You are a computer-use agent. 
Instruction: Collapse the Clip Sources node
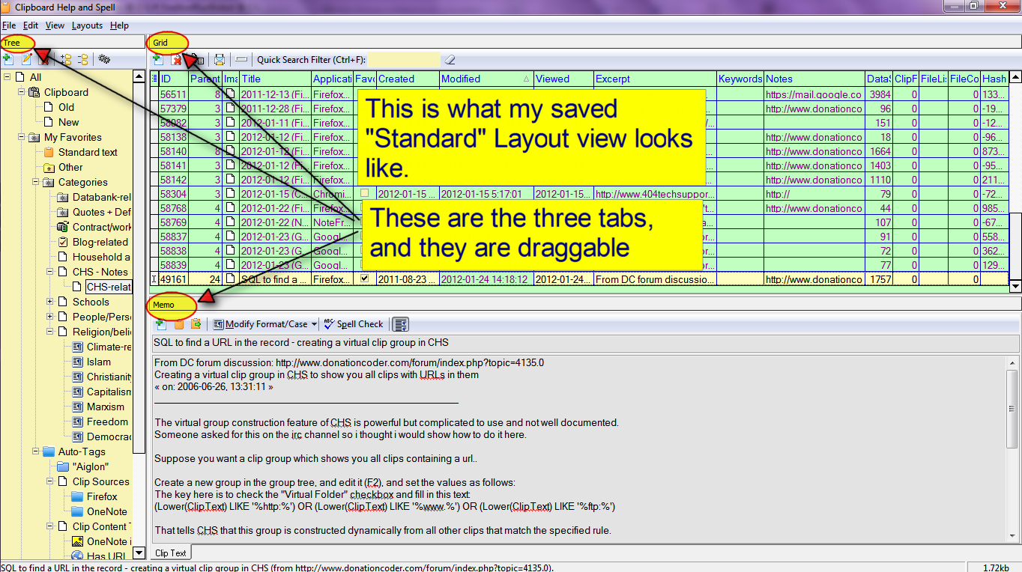[50, 481]
